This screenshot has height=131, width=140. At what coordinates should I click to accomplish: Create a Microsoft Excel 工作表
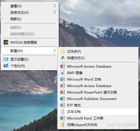pyautogui.click(x=98, y=118)
